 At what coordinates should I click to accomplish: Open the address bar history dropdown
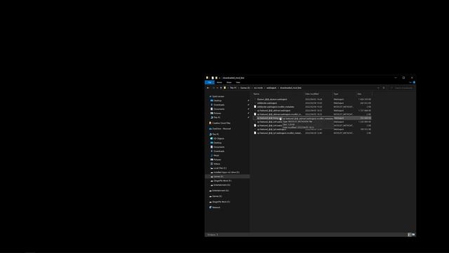378,88
